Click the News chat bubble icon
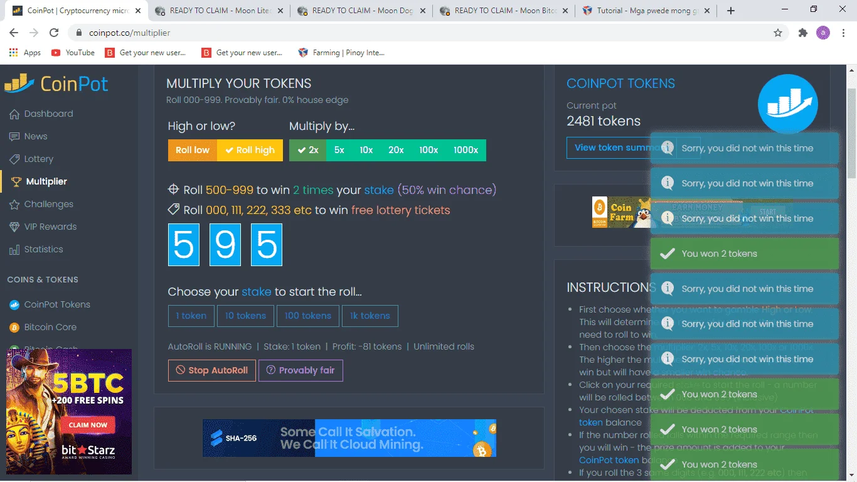Viewport: 857px width, 482px height. click(14, 137)
